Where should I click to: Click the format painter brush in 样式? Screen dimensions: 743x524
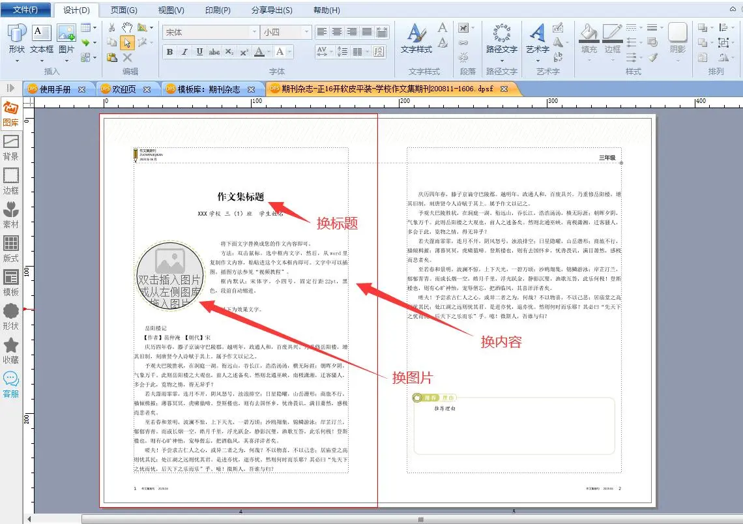coord(652,57)
